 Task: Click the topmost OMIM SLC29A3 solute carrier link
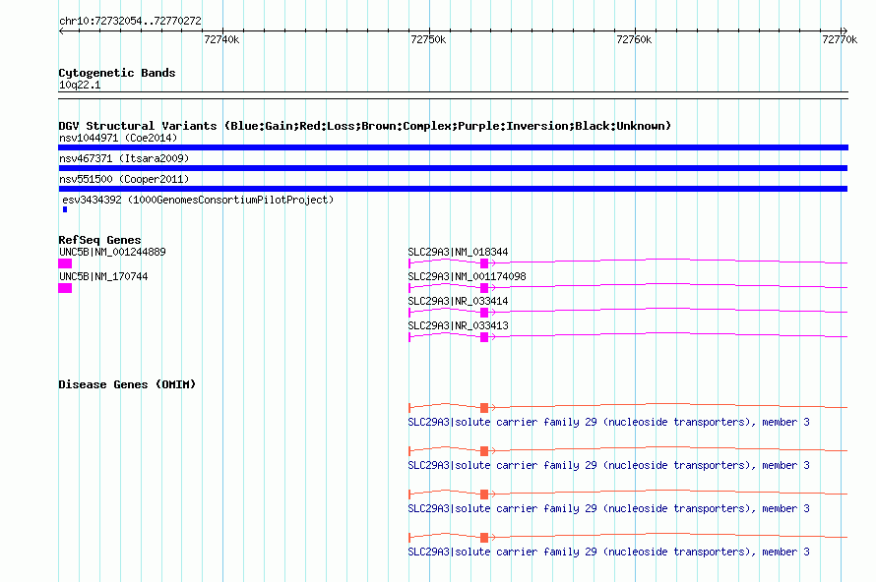coord(609,423)
